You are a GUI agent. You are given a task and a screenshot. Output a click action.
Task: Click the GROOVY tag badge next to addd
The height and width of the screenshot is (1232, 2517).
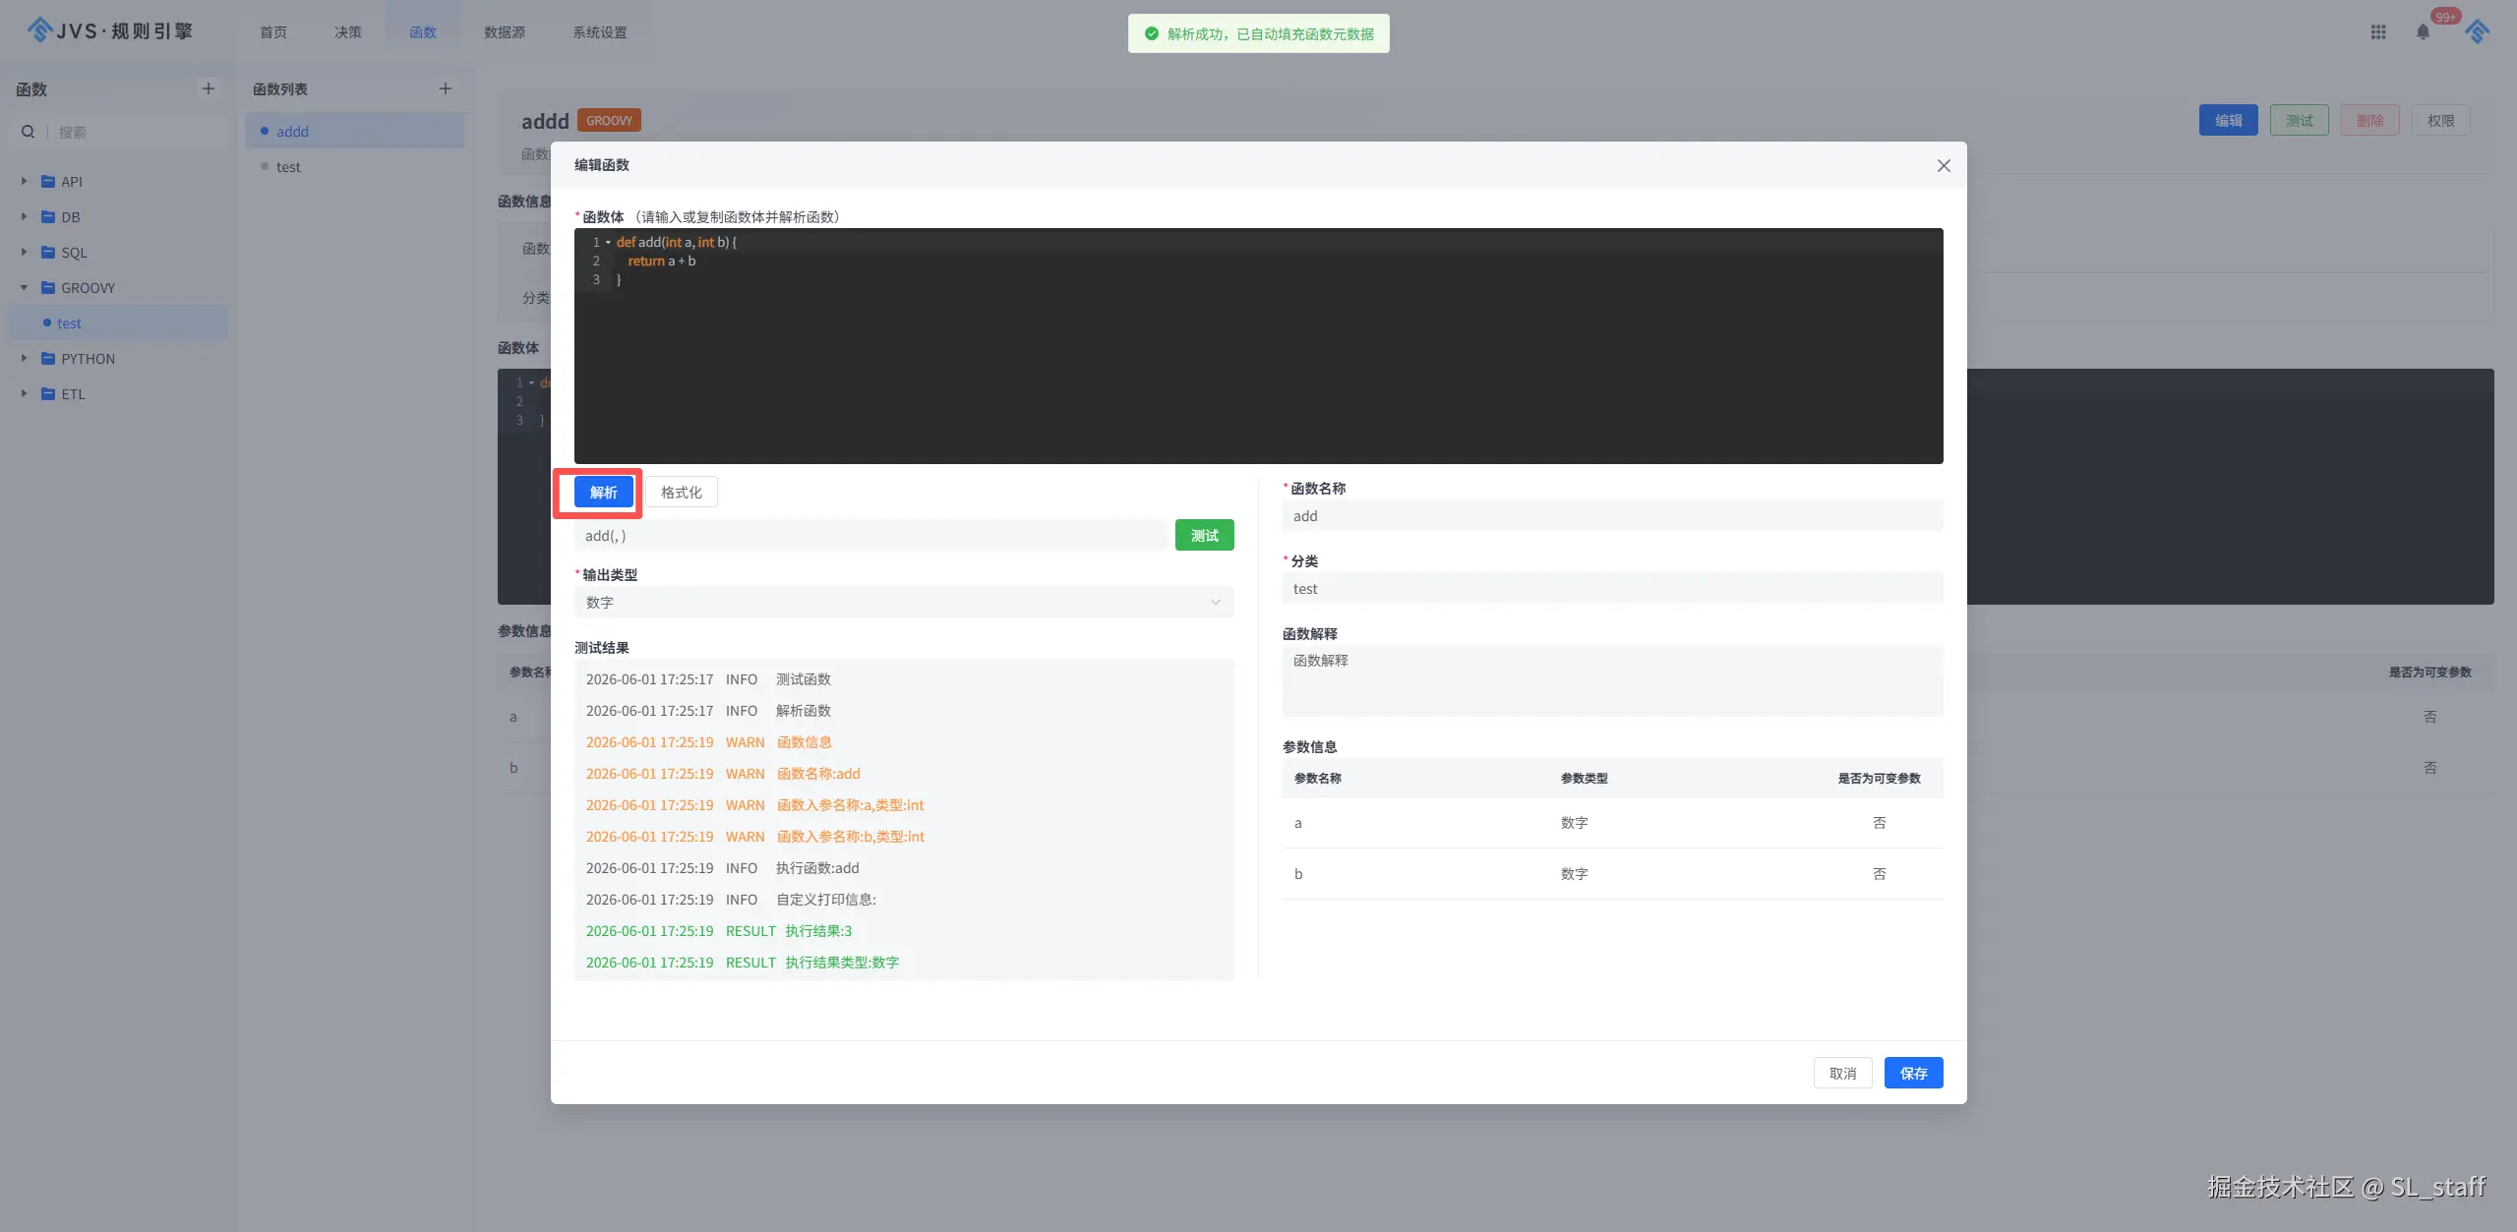pyautogui.click(x=609, y=120)
